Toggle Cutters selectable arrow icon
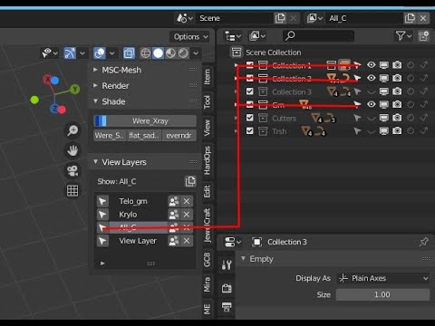Image resolution: width=435 pixels, height=326 pixels. 357,118
